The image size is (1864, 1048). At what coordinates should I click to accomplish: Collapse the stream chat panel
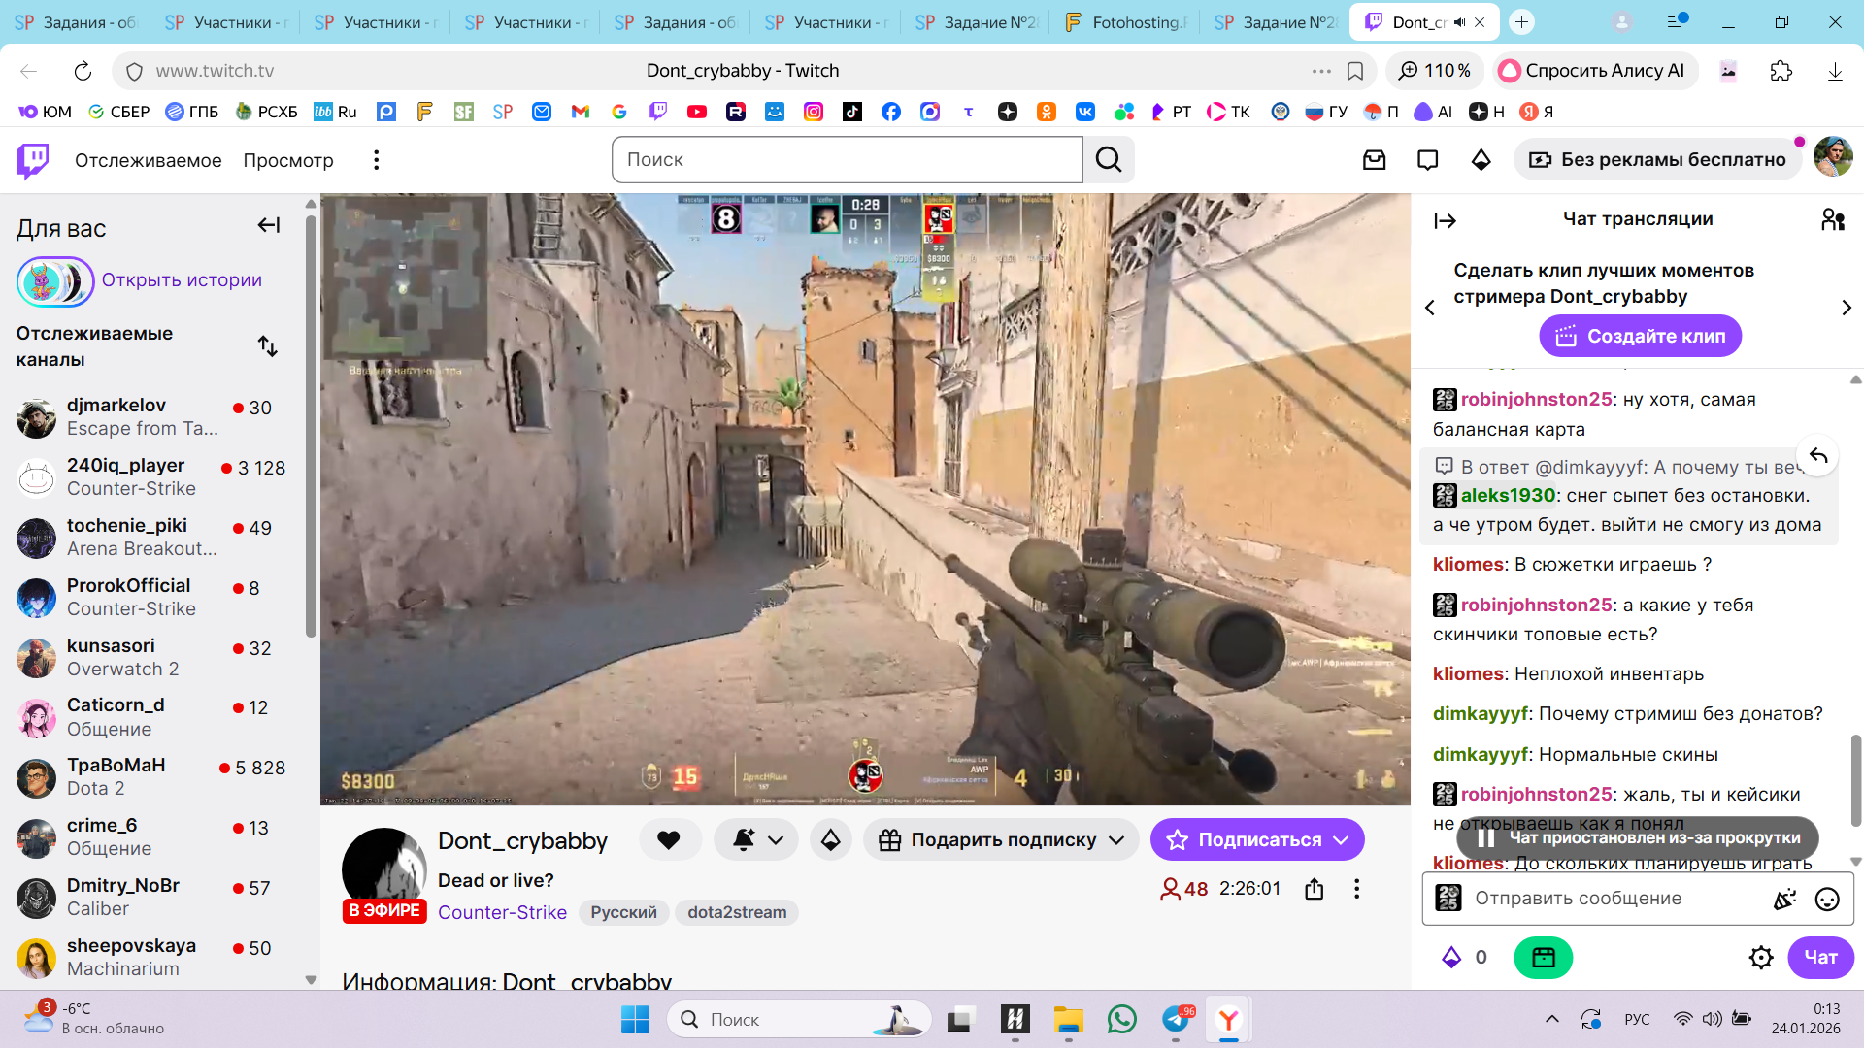pyautogui.click(x=1445, y=221)
